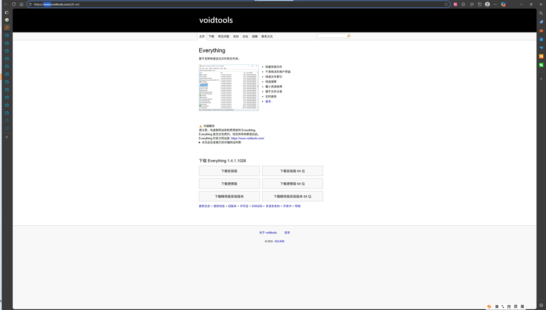Viewport: 546px width, 310px height.
Task: Click the 下载便携版 button
Action: pos(229,184)
